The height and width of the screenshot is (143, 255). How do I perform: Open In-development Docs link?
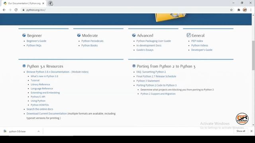point(149,46)
